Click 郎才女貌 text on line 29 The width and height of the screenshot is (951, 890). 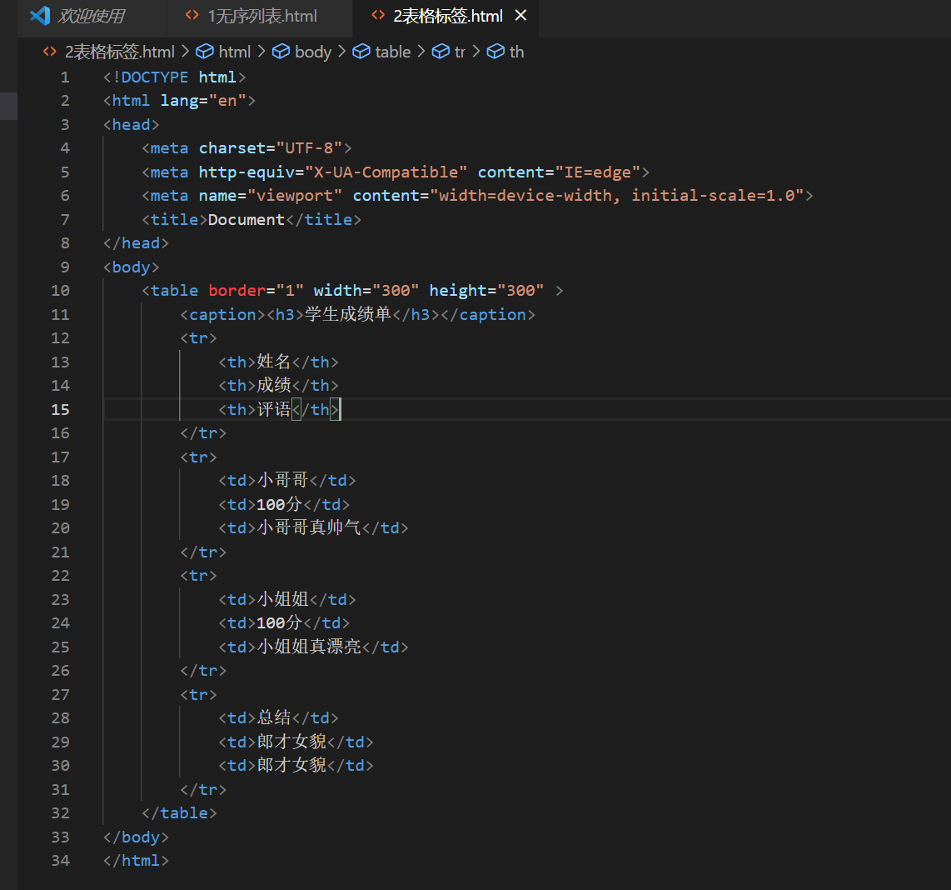point(291,742)
